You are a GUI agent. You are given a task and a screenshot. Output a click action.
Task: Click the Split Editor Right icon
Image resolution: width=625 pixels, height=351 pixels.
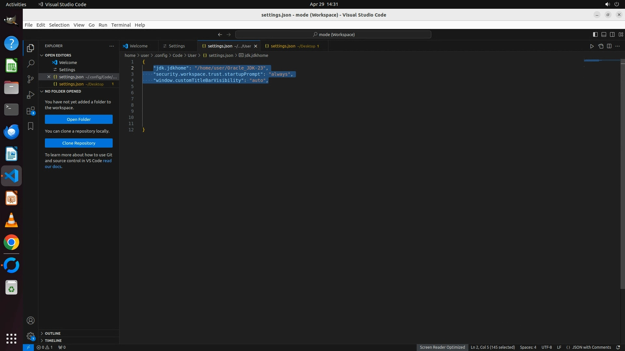click(609, 46)
